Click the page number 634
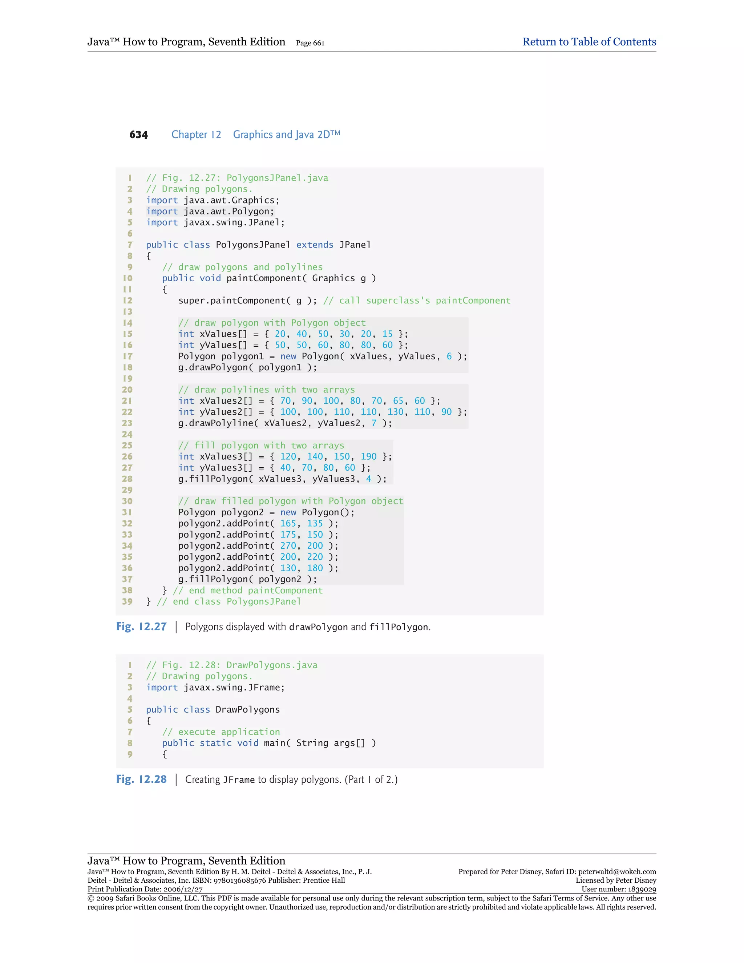Image resolution: width=744 pixels, height=963 pixels. [x=138, y=135]
